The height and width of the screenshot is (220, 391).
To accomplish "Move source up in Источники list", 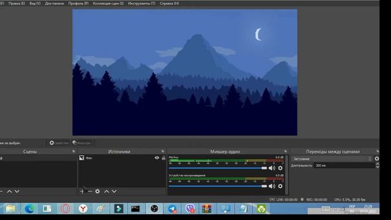I will coord(106,191).
